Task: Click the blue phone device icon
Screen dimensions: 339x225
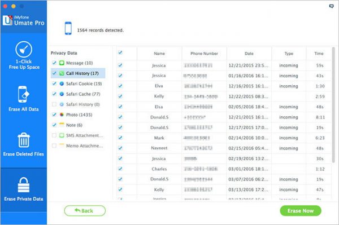Action: point(68,28)
